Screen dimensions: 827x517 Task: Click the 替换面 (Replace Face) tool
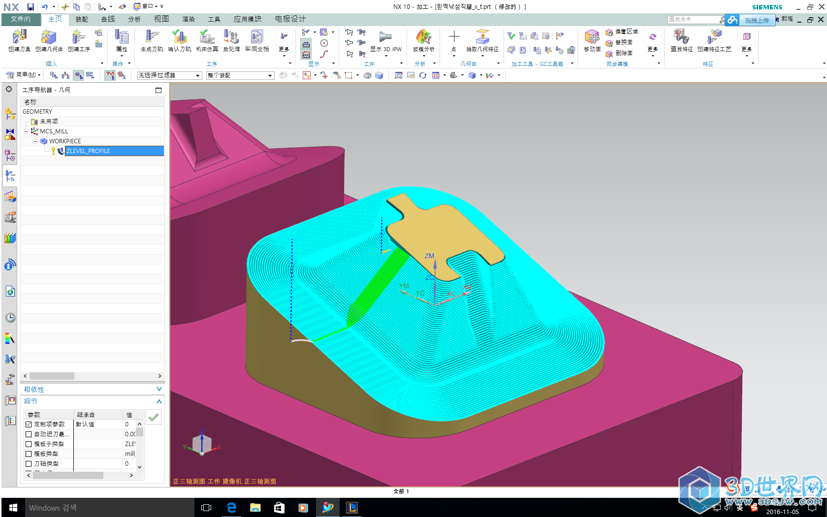[x=619, y=43]
